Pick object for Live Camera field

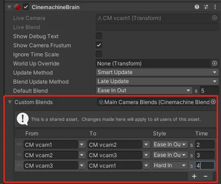click(215, 18)
